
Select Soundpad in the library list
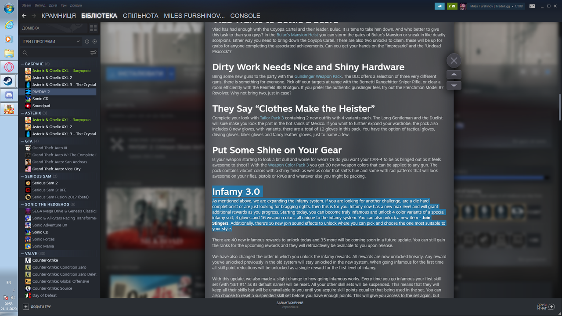coord(41,106)
